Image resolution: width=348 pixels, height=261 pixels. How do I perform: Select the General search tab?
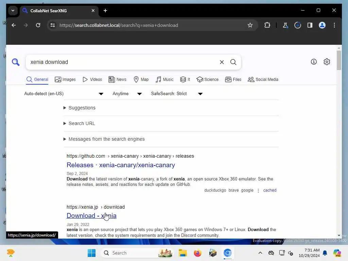tap(37, 80)
